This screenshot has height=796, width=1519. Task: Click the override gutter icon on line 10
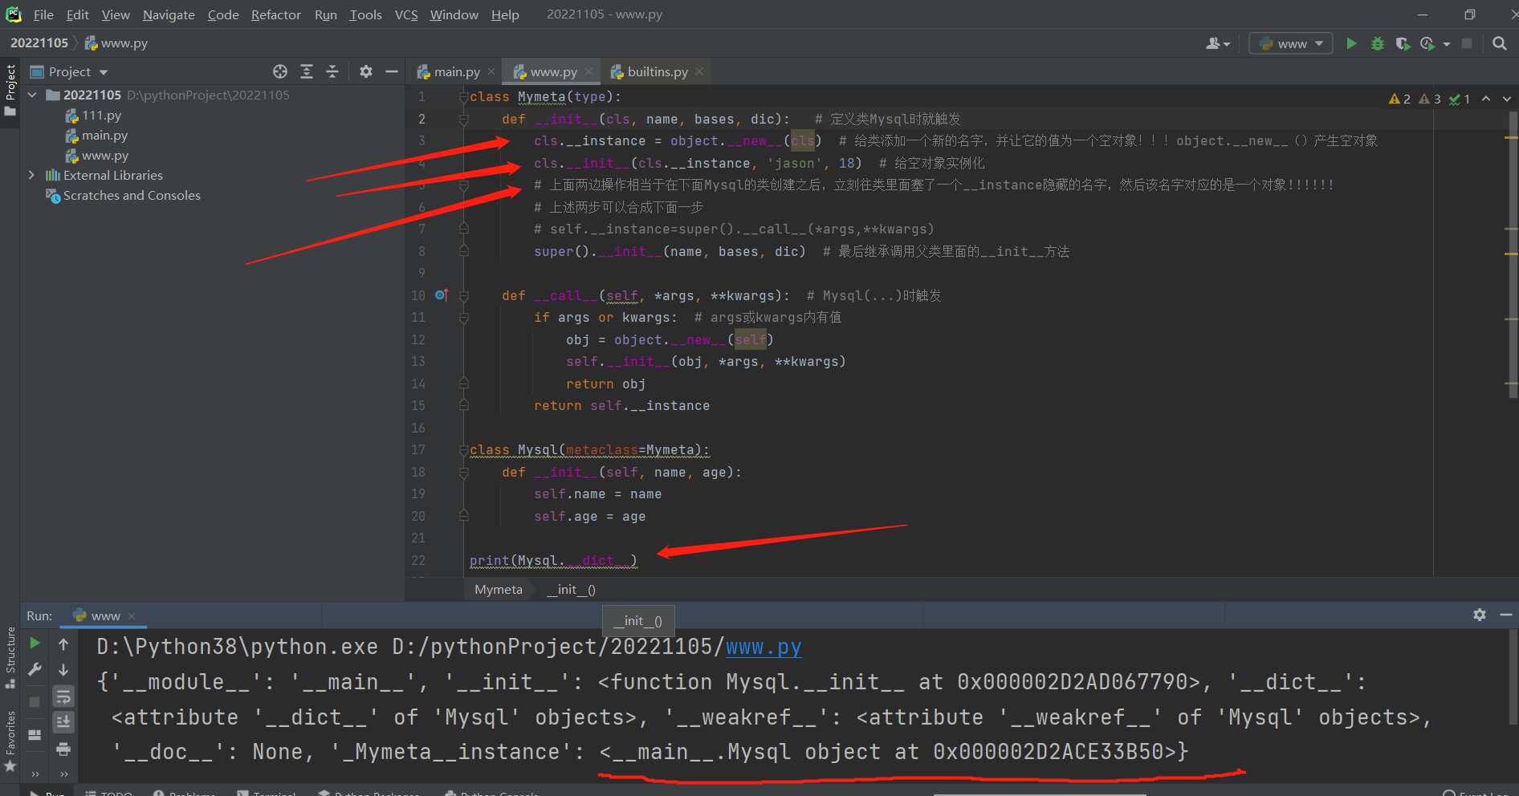pos(442,295)
